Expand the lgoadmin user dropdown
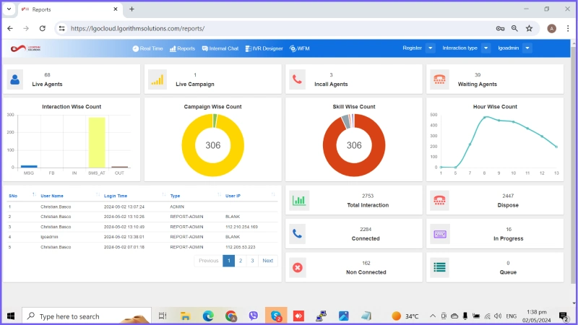This screenshot has height=325, width=578. click(527, 48)
